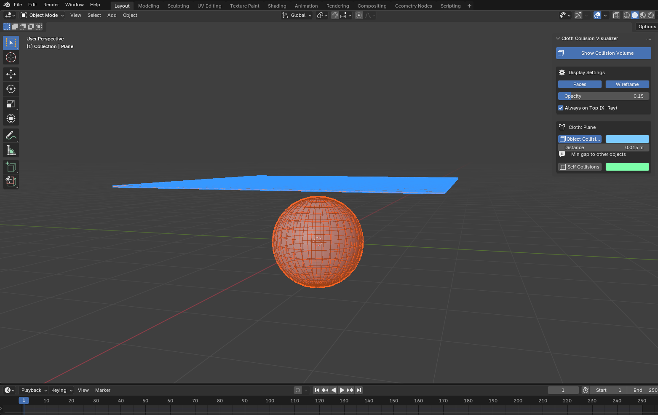Screen dimensions: 658x415
Task: Switch viewport shading to Wireframe sphere icon
Action: click(627, 15)
